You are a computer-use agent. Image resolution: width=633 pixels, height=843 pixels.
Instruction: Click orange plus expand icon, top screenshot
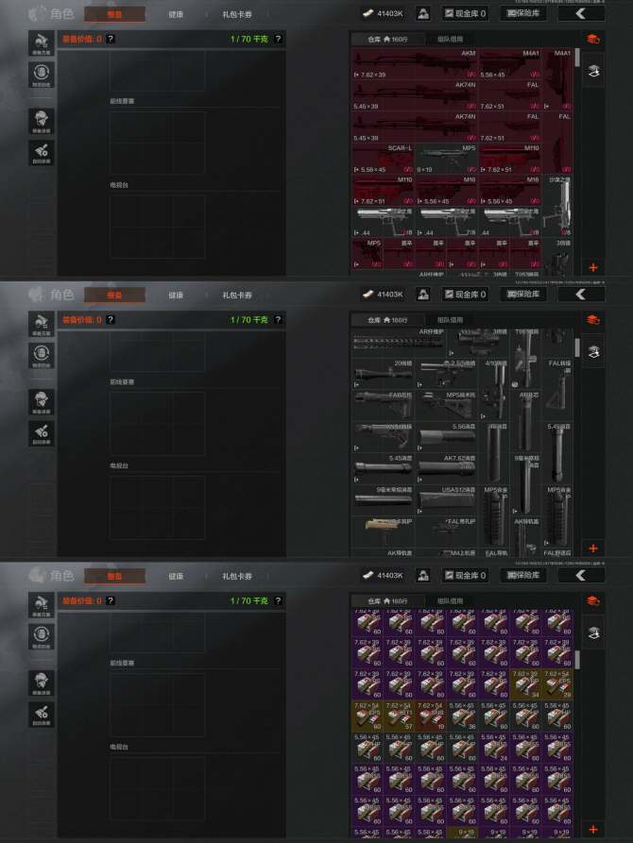[x=593, y=267]
